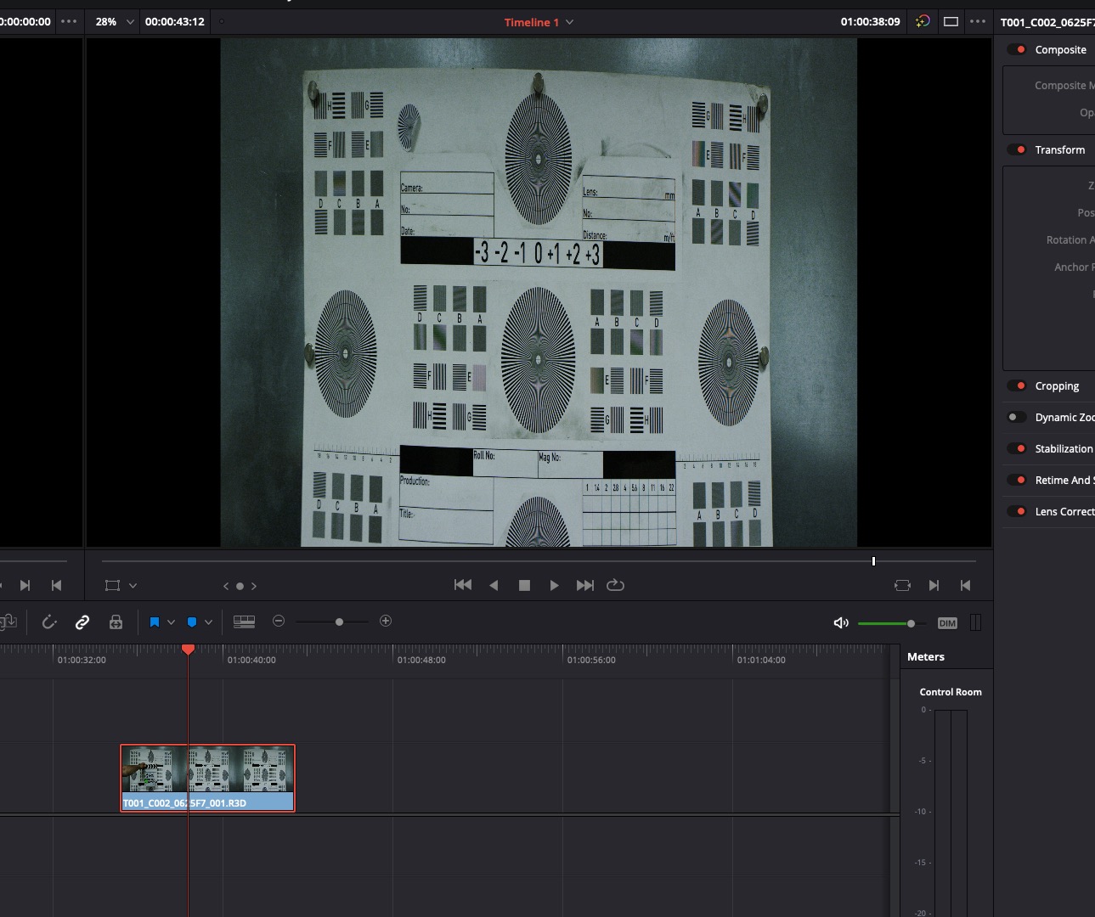Open timeline viewer options three-dot menu
Screen dimensions: 1095x917
978,22
